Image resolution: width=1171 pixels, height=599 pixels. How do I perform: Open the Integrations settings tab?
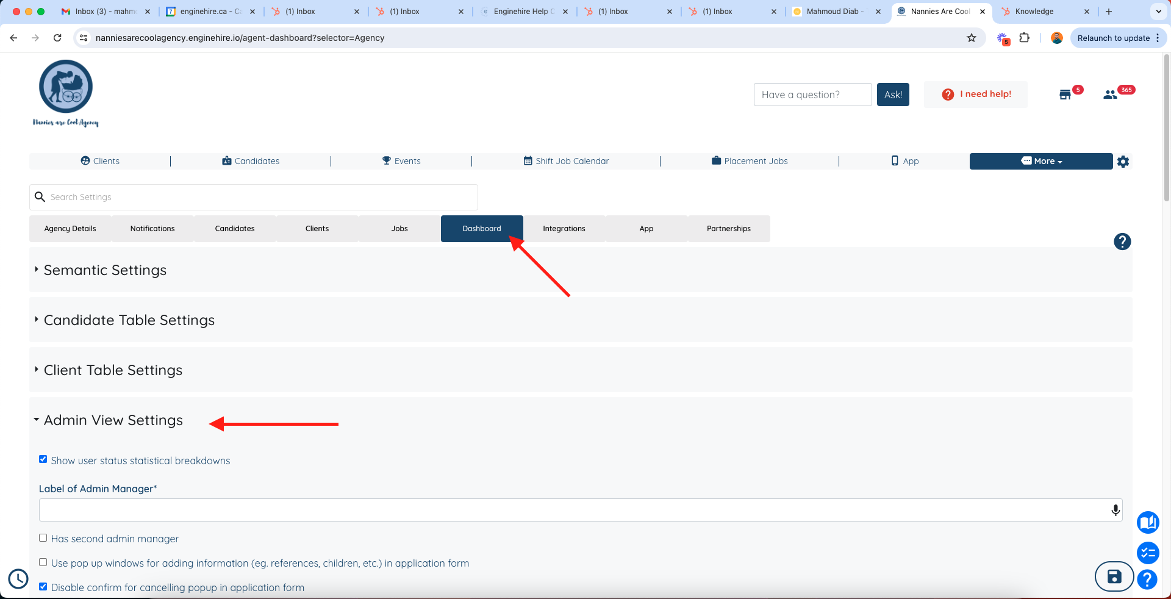[x=564, y=229]
